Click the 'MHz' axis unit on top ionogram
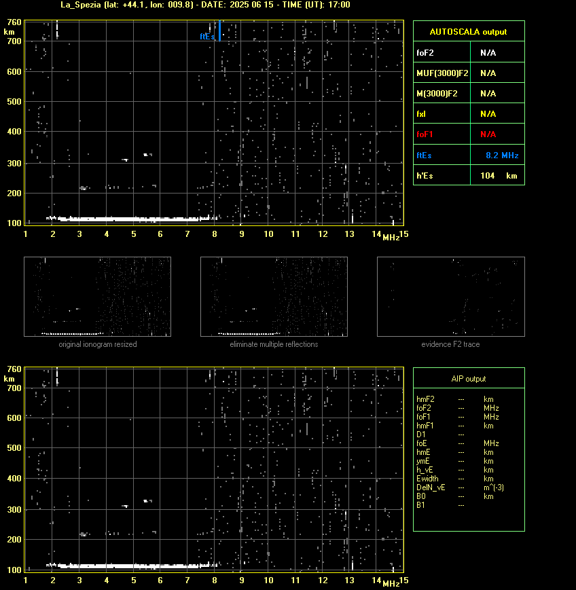The image size is (576, 590). pyautogui.click(x=391, y=238)
